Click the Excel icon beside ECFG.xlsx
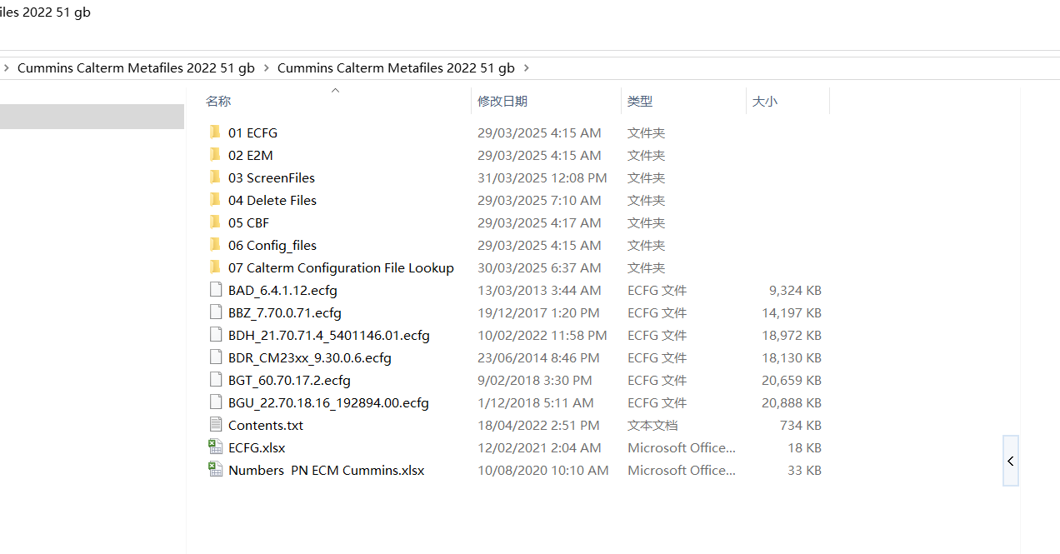1060x554 pixels. tap(216, 447)
